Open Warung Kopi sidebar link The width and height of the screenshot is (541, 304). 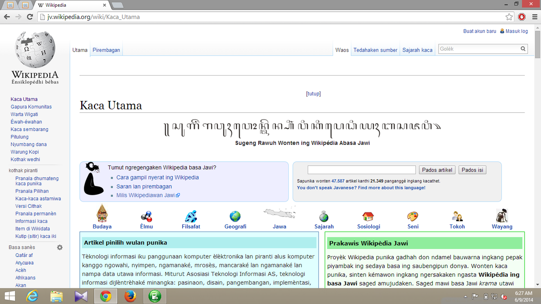[x=25, y=152]
